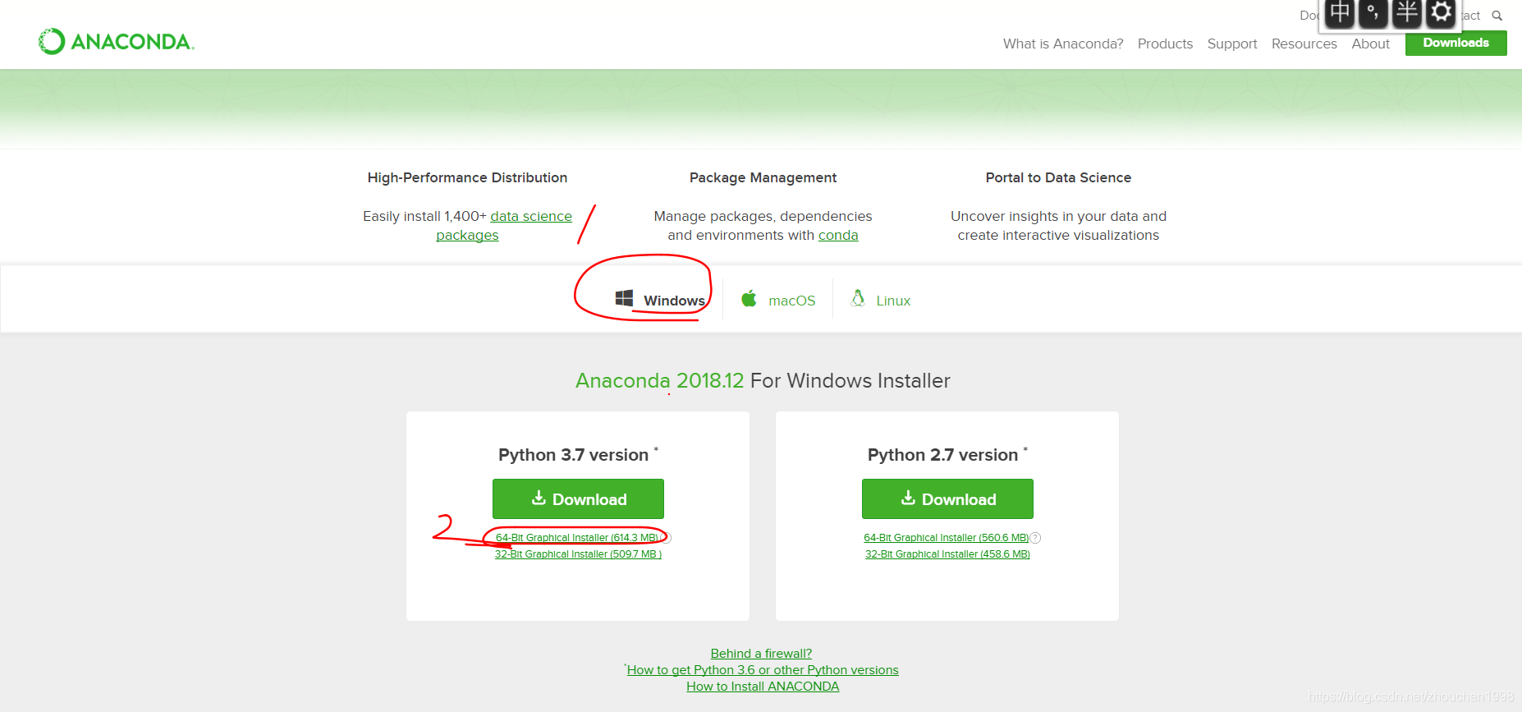Open the Support menu
The height and width of the screenshot is (712, 1522).
1232,44
